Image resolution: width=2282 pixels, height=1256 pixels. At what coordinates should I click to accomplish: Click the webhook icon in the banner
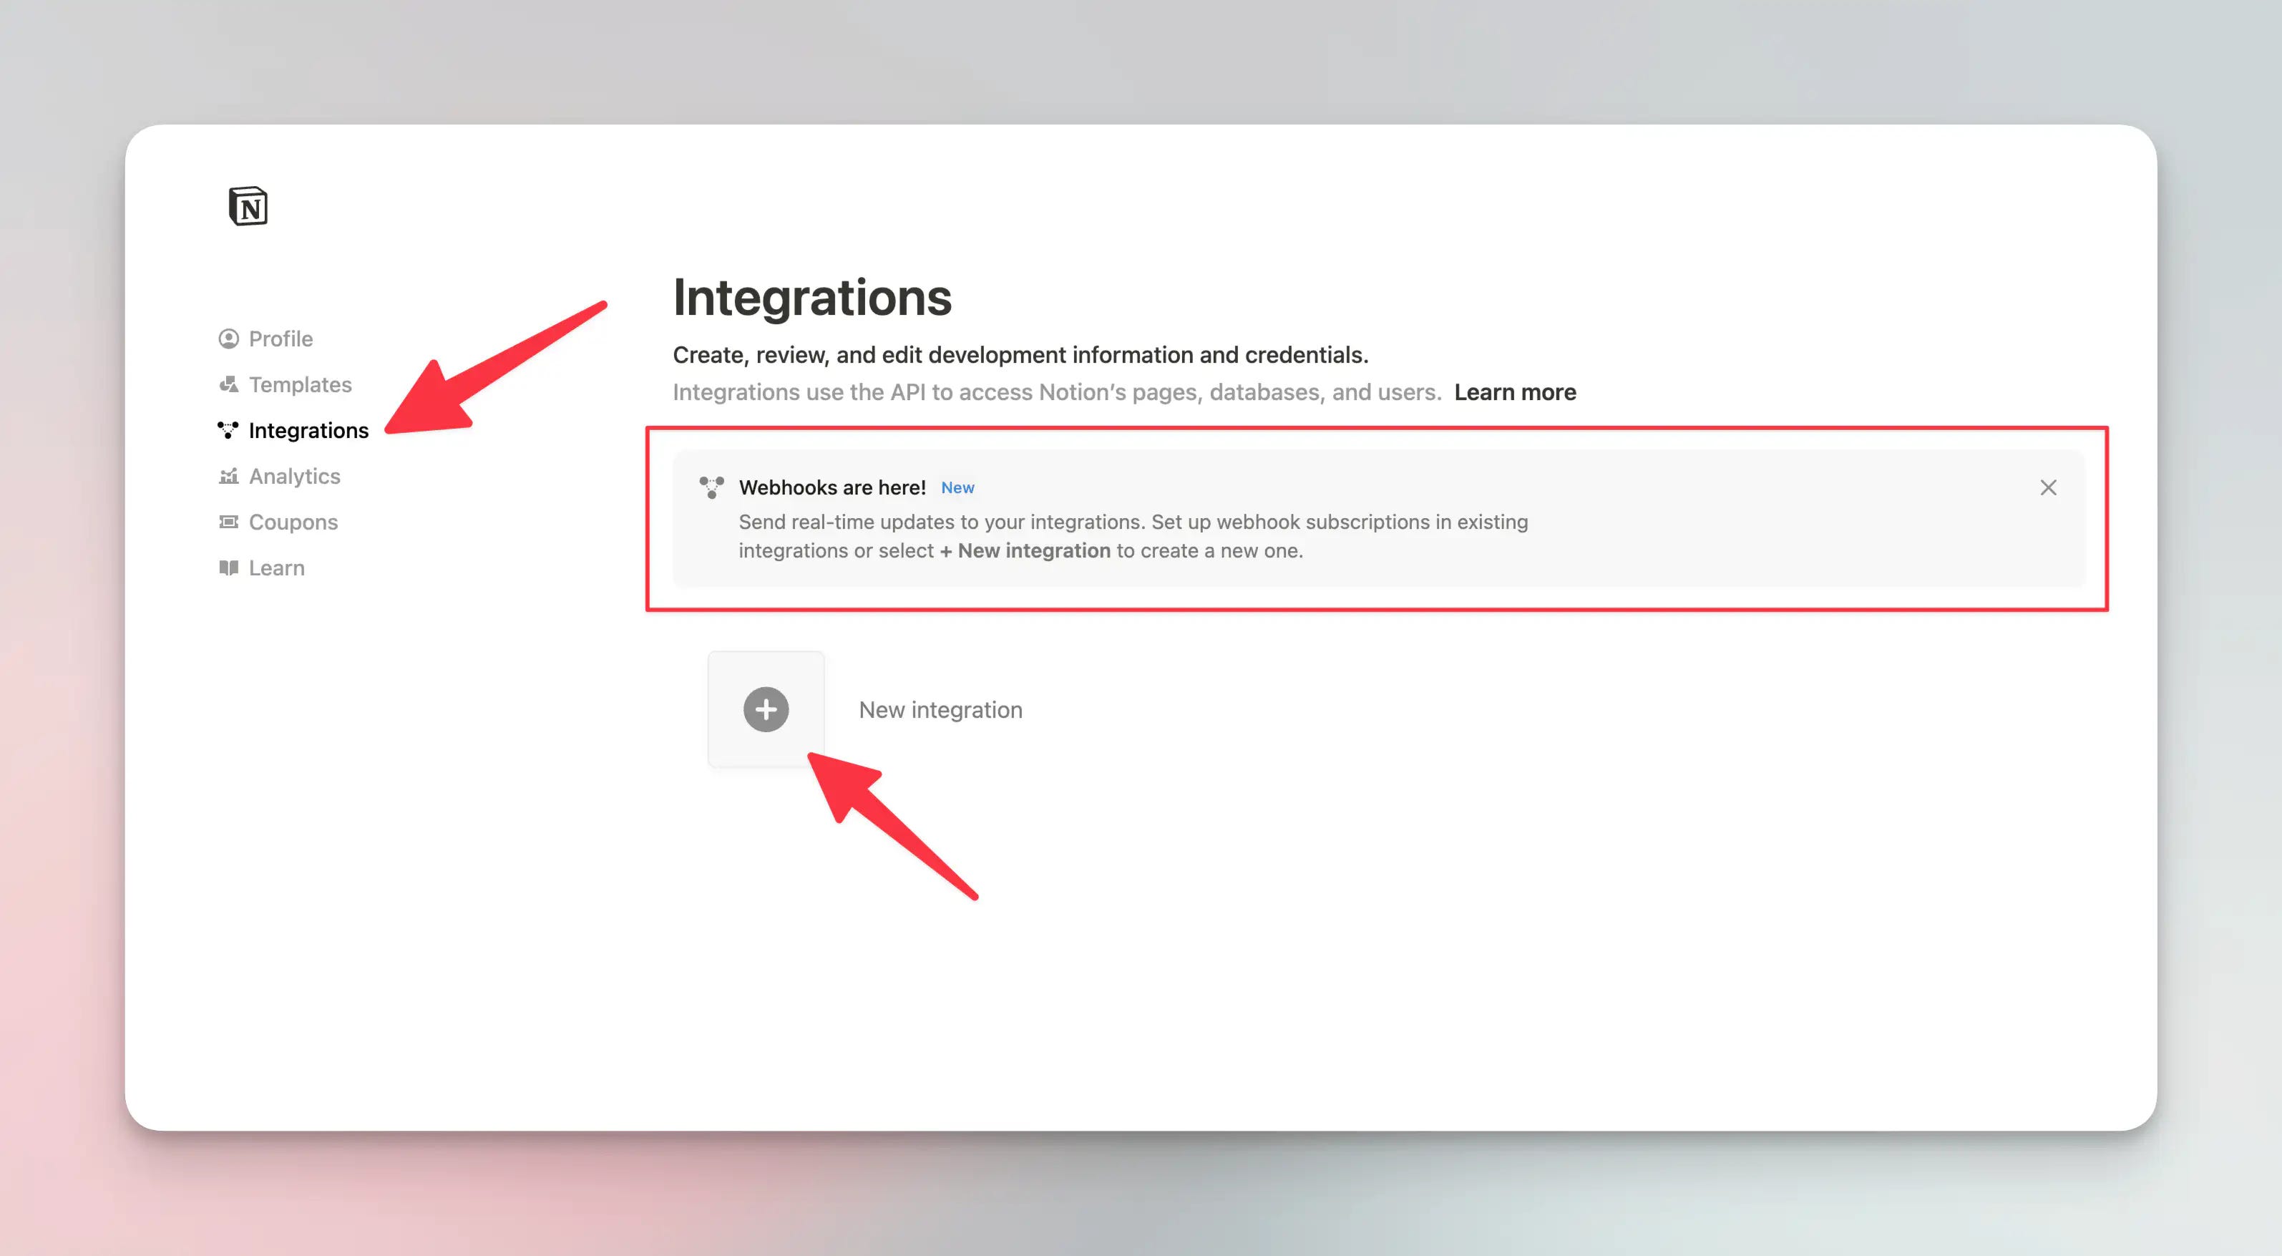tap(711, 487)
